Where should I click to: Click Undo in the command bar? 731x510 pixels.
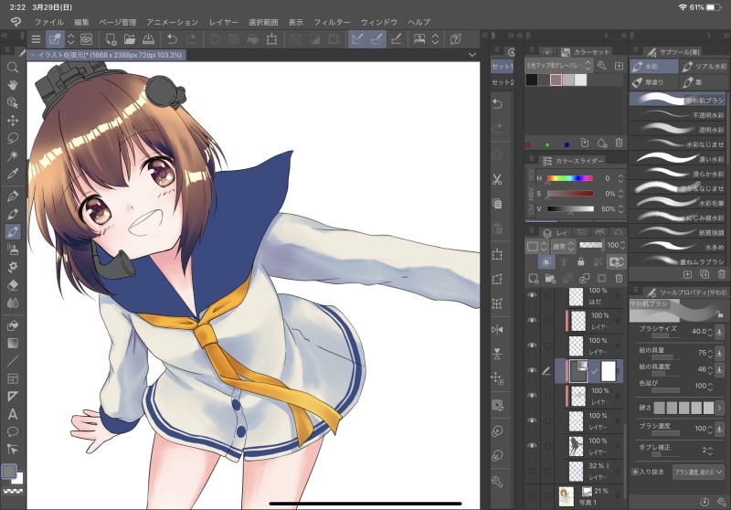pos(172,39)
